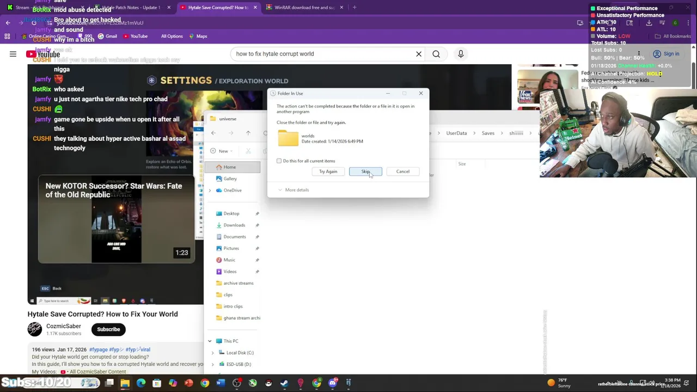Click the YouTube Sign in button
Viewport: 697px width, 392px height.
666,54
